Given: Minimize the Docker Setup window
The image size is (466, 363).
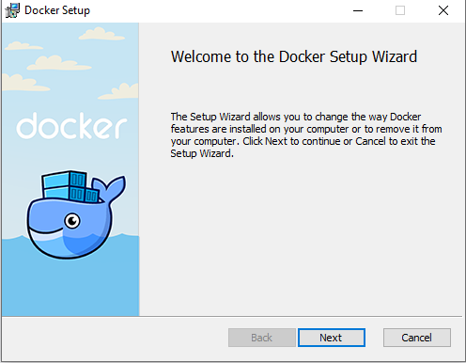Looking at the screenshot, I should point(358,10).
